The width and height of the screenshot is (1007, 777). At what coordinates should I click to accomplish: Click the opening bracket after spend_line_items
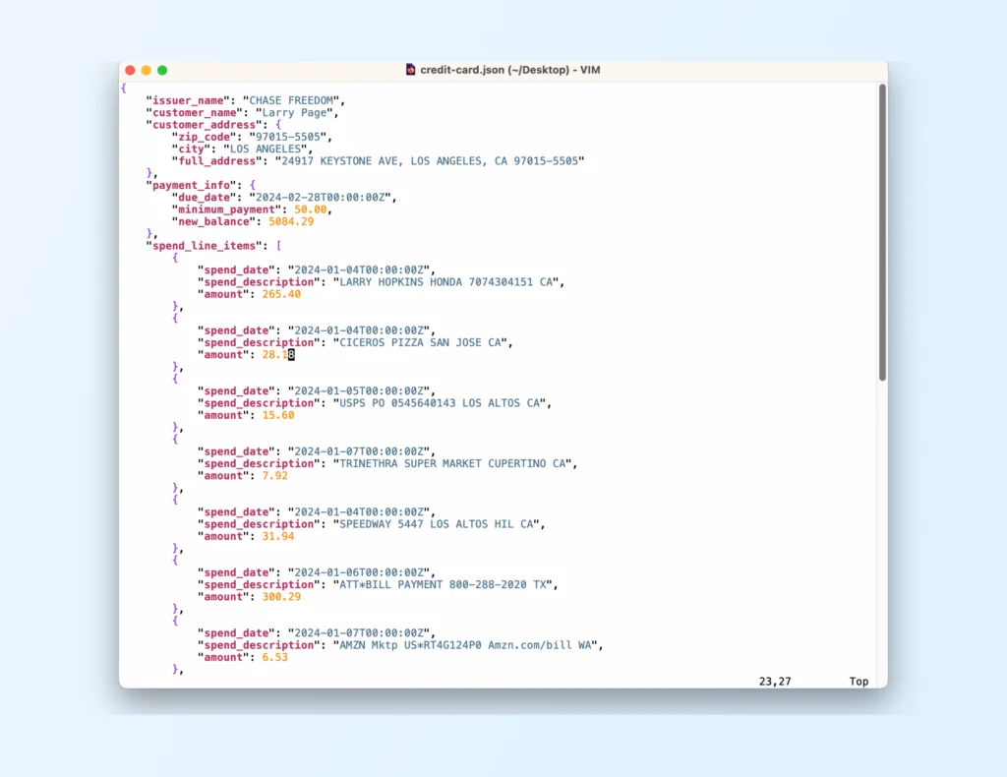pos(278,246)
